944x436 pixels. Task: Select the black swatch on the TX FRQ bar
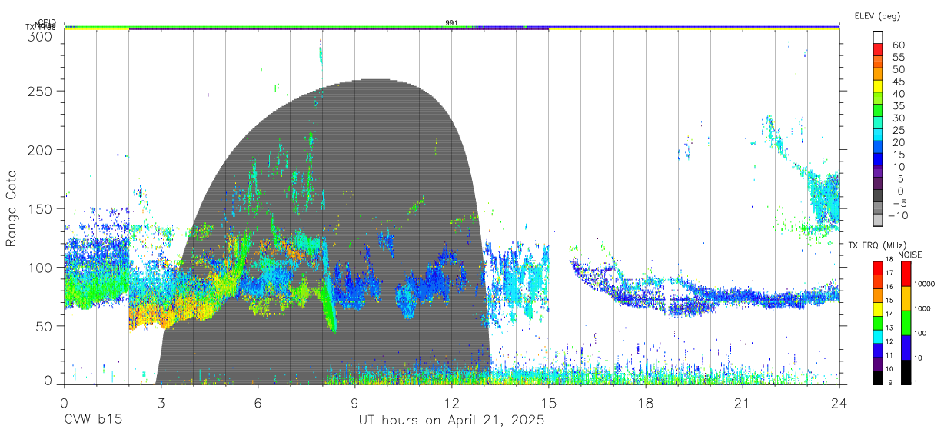[x=878, y=378]
